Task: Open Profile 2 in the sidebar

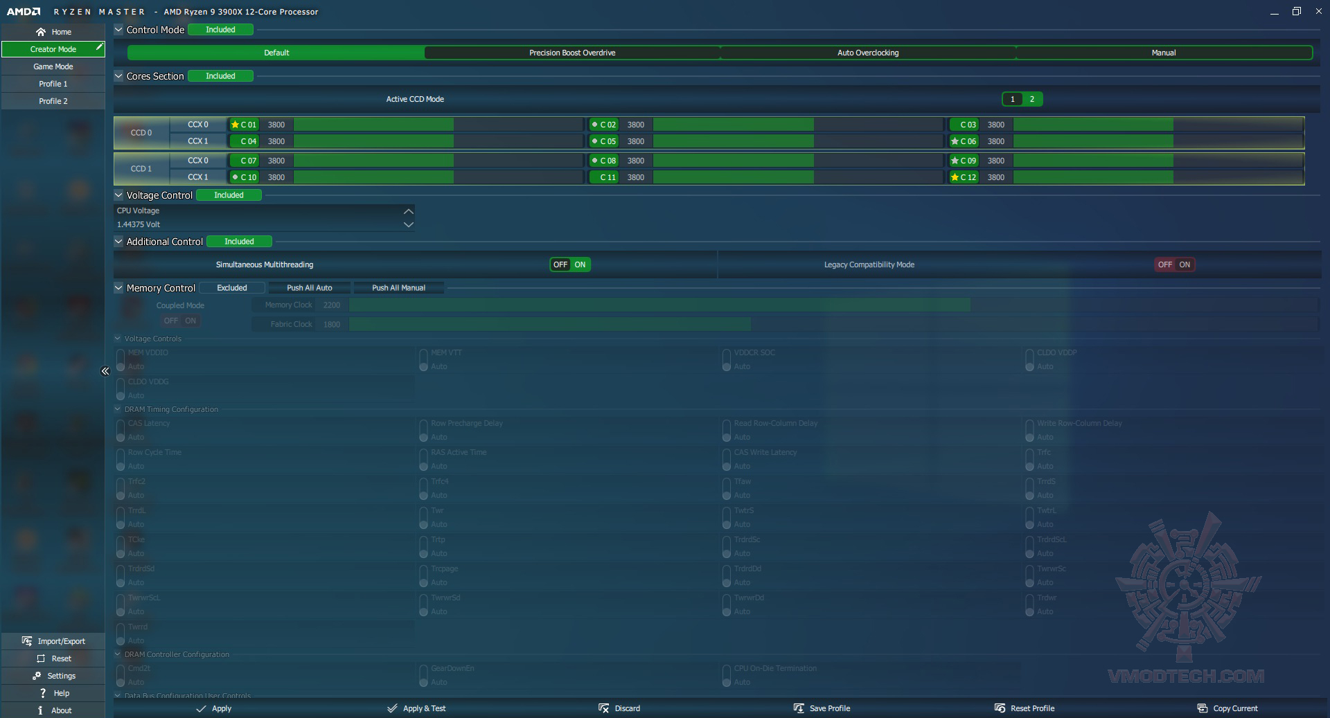Action: 53,101
